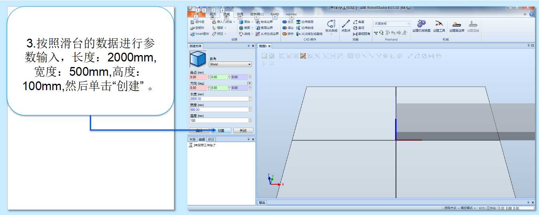The image size is (539, 215).
Task: Select the 角度 (angle) measurement tool
Action: (x=359, y=22)
